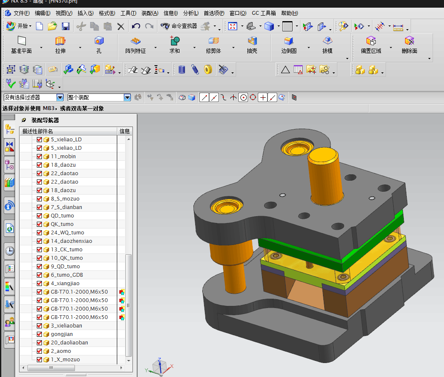Click the Start (开始) button
The height and width of the screenshot is (377, 444).
click(19, 26)
